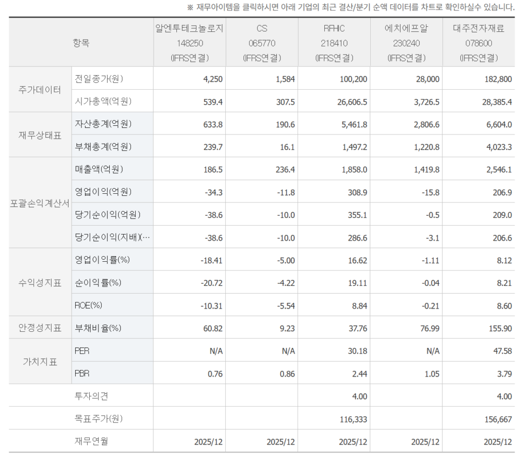Click the 시가총액(억원) row label
528x455 pixels.
[103, 101]
